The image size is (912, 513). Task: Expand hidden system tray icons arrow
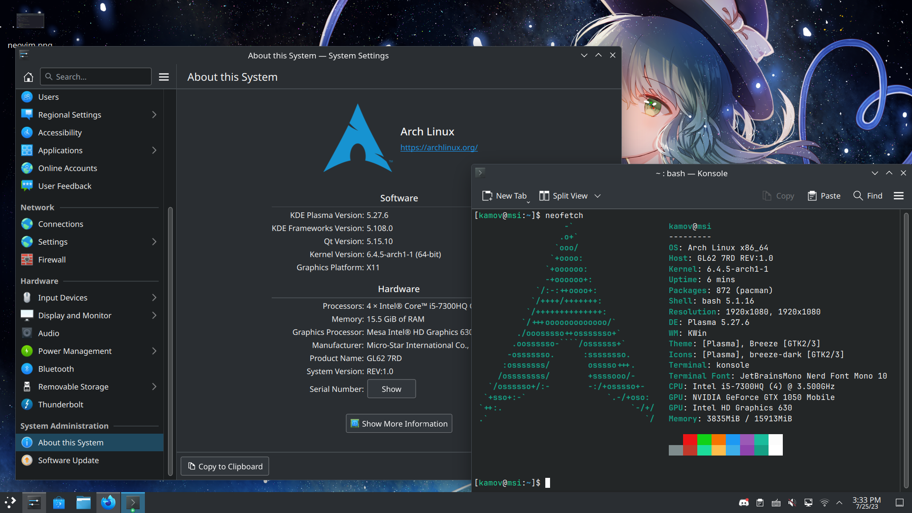click(x=839, y=503)
